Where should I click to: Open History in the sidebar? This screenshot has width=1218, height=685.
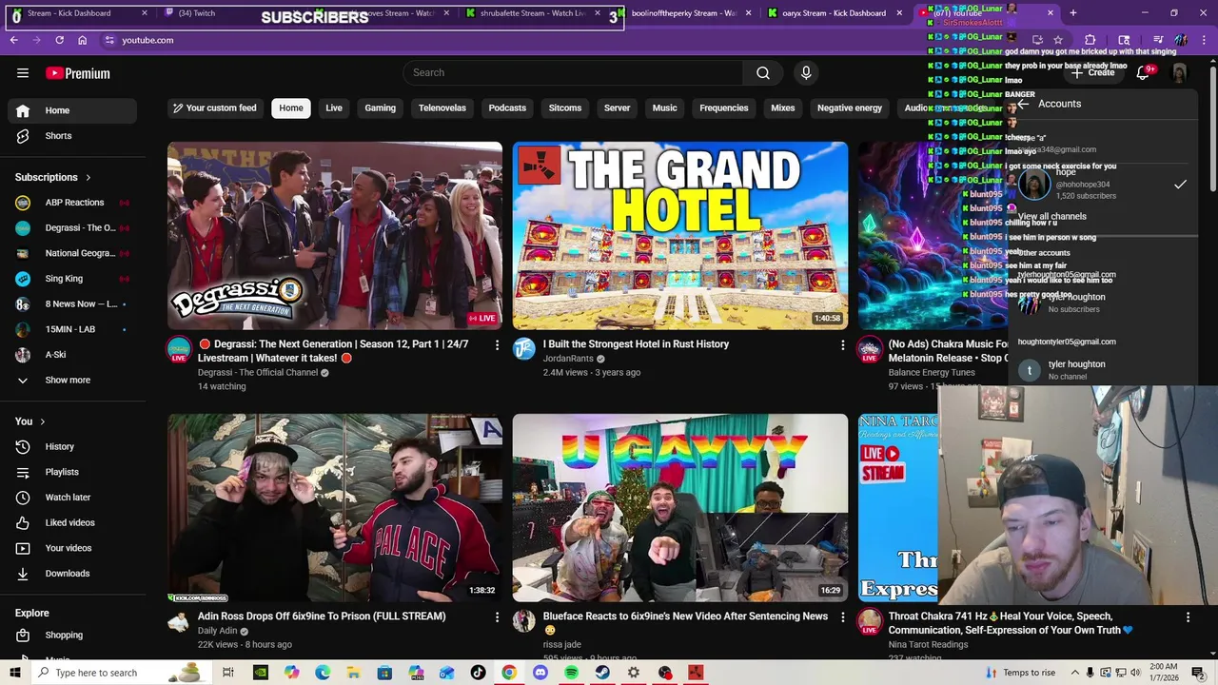click(x=72, y=446)
